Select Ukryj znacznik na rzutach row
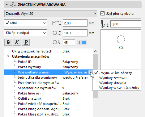This screenshot has height=117, width=145. [x=49, y=51]
